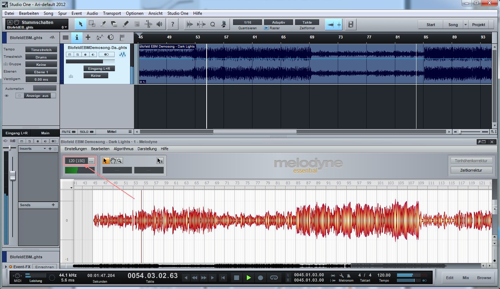500x289 pixels.
Task: Open track input dropdown Eingang L+R
Action: [x=99, y=68]
